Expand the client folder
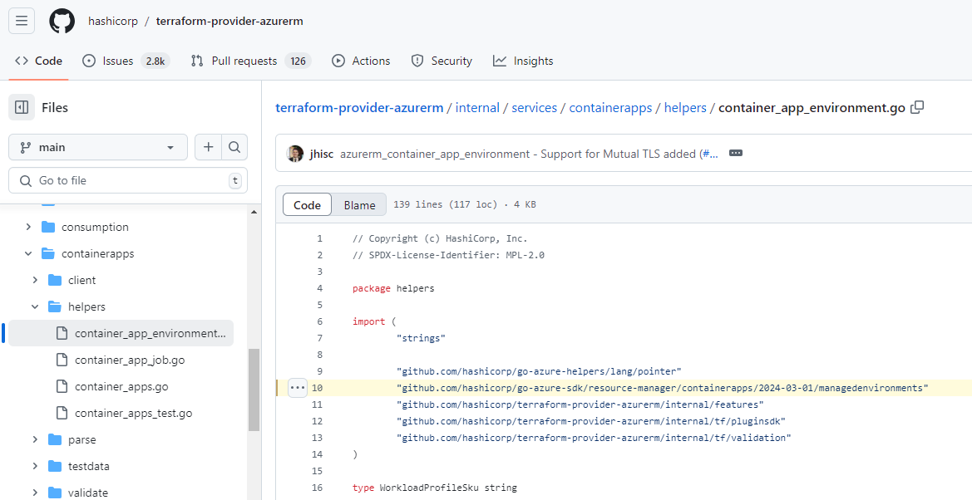972x500 pixels. (x=35, y=280)
